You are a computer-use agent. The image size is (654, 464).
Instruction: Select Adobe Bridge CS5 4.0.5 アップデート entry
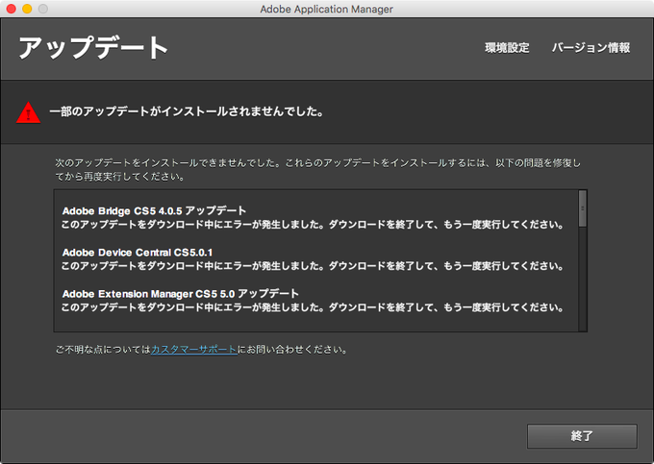coord(154,210)
